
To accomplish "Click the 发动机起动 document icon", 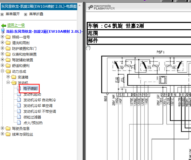I will [x=19, y=94].
